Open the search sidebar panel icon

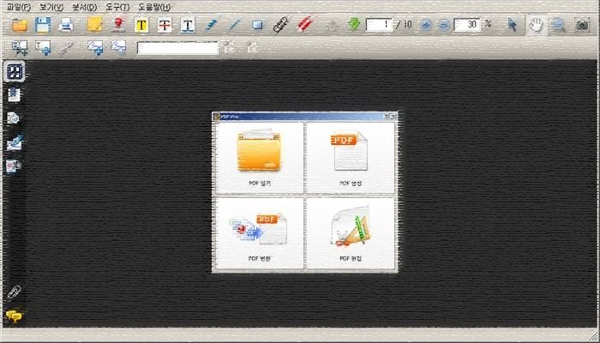click(13, 118)
